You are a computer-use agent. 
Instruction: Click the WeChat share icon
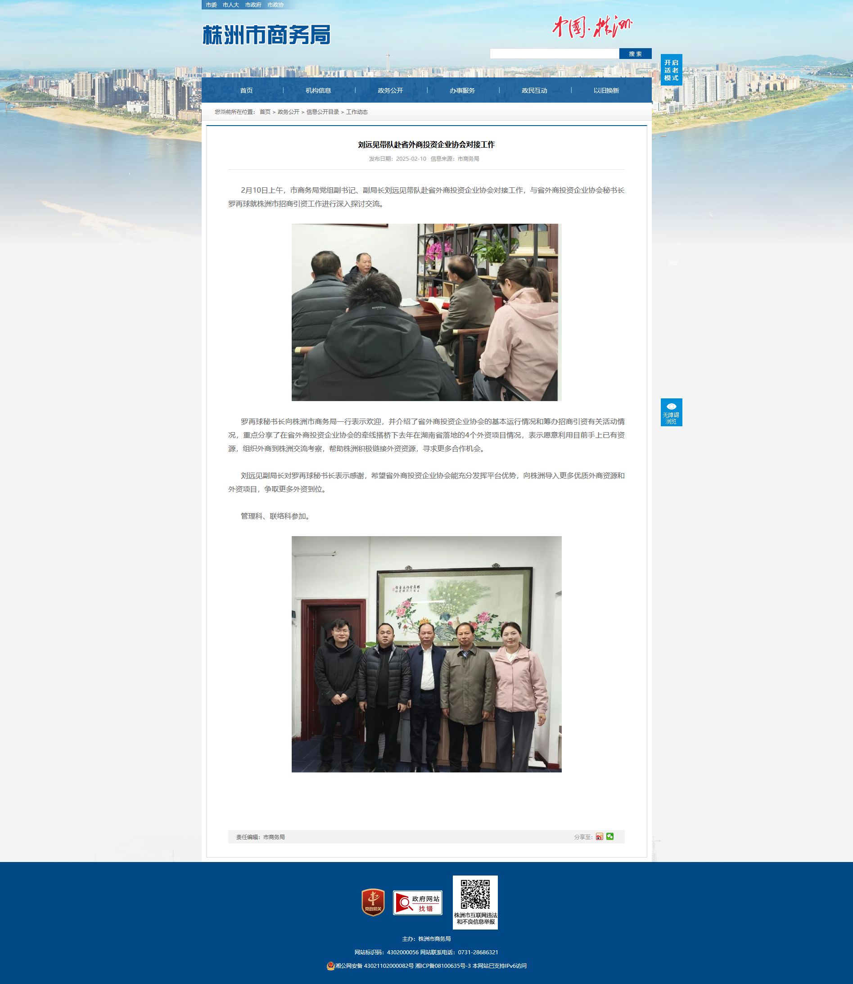pyautogui.click(x=610, y=836)
